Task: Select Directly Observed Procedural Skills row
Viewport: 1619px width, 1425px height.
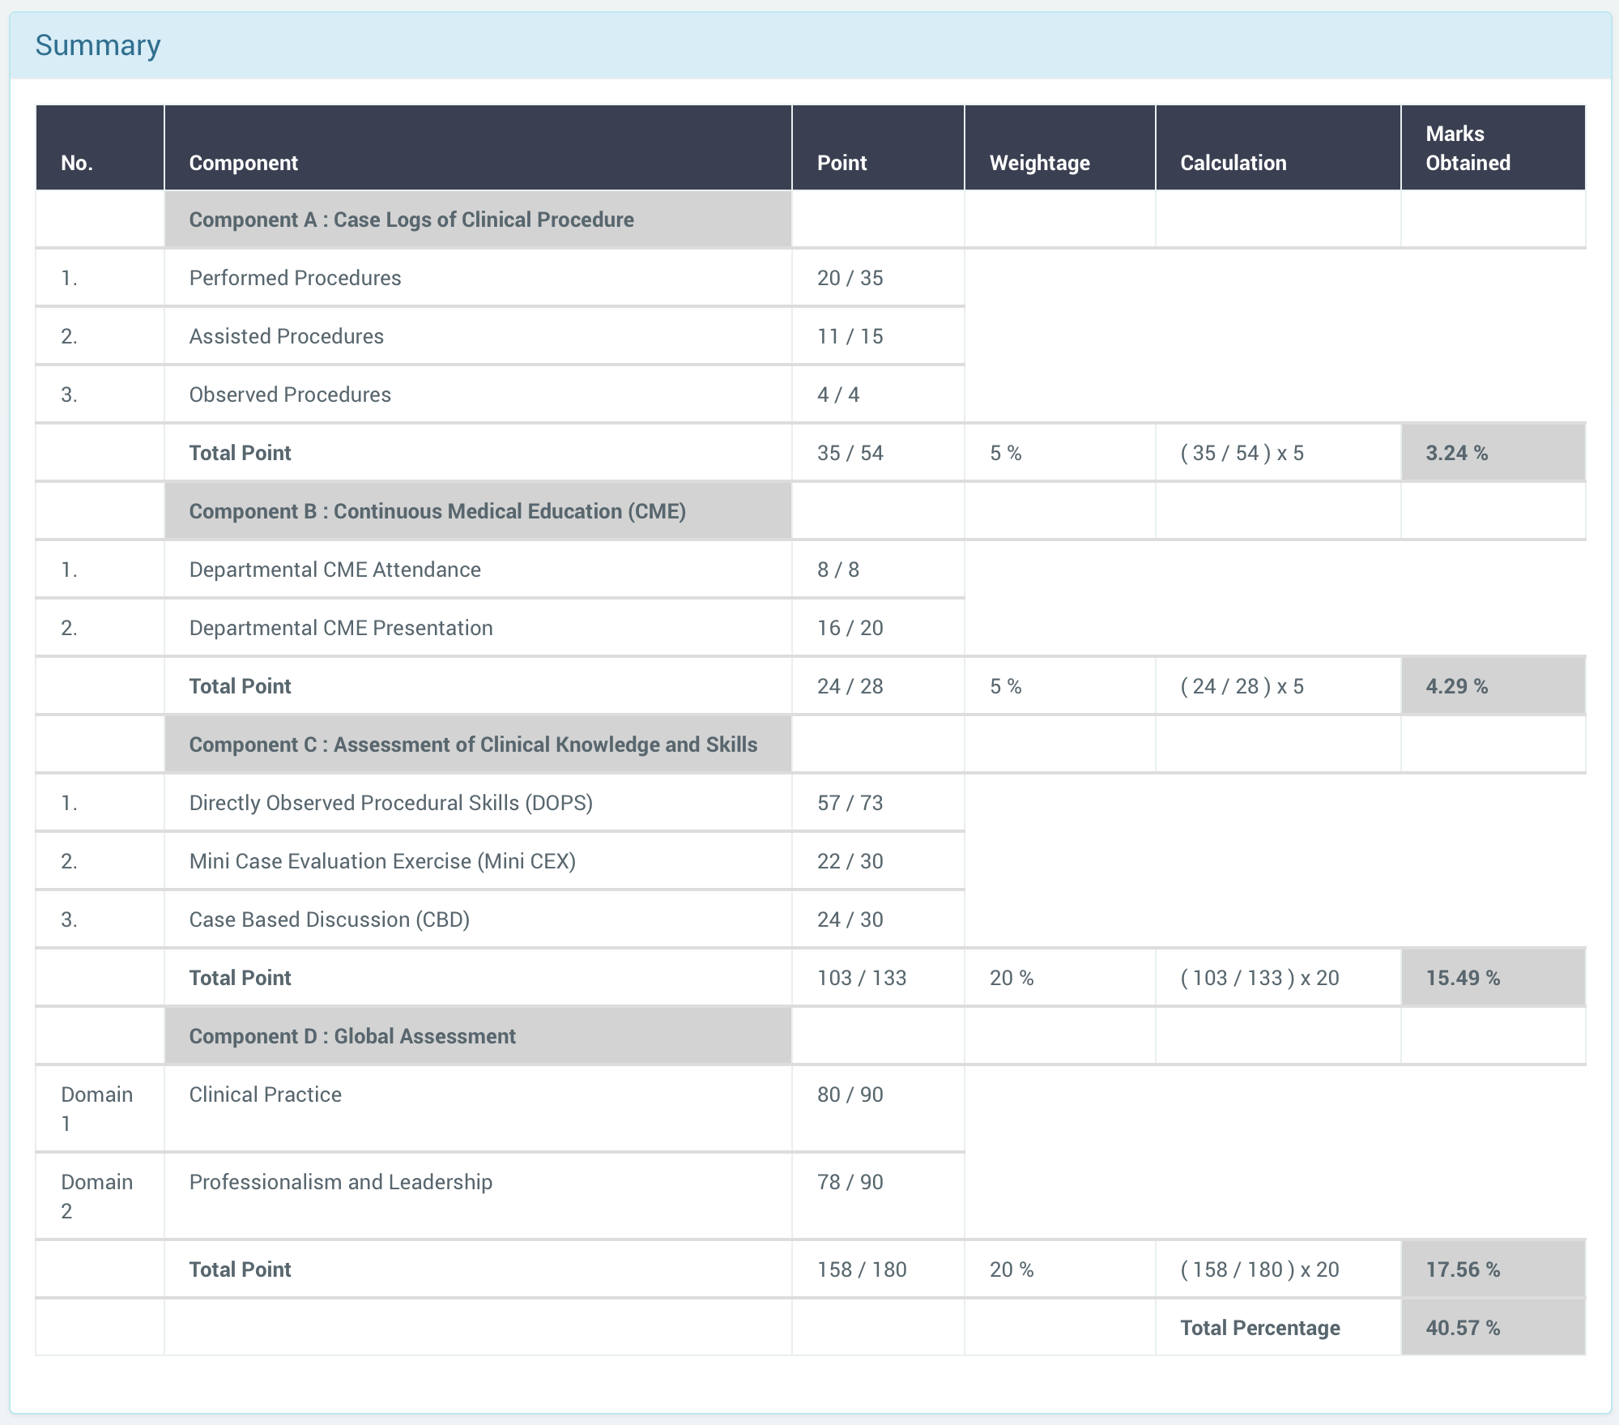Action: [x=390, y=803]
